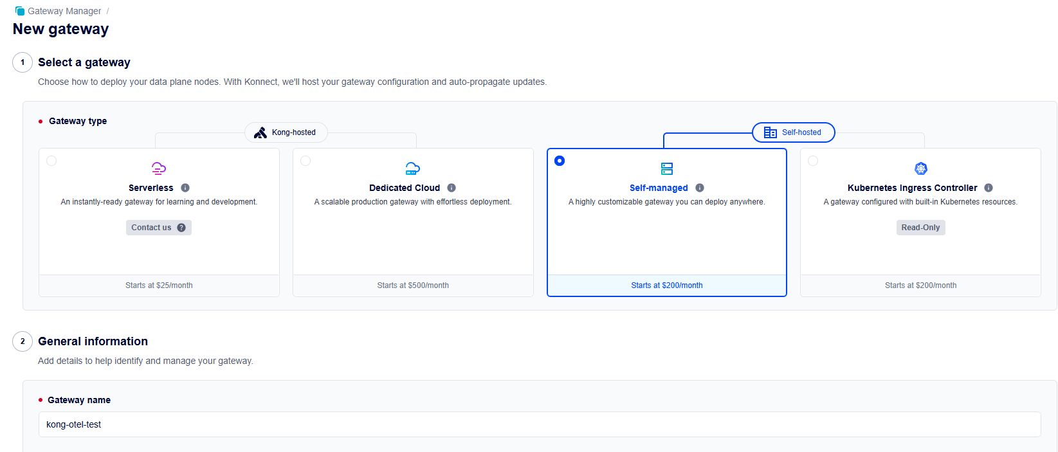Viewport: 1058px width, 452px height.
Task: Click the Contact us button
Action: [152, 228]
